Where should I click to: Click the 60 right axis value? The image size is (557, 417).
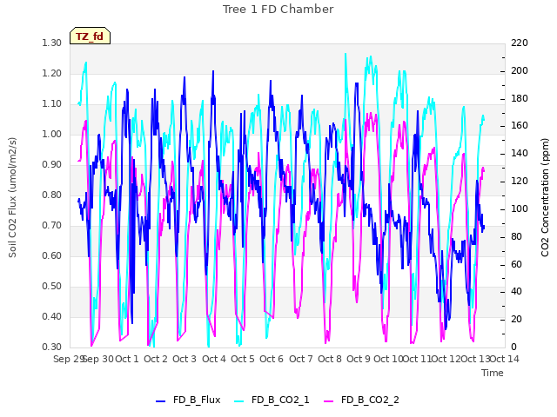[x=517, y=264]
